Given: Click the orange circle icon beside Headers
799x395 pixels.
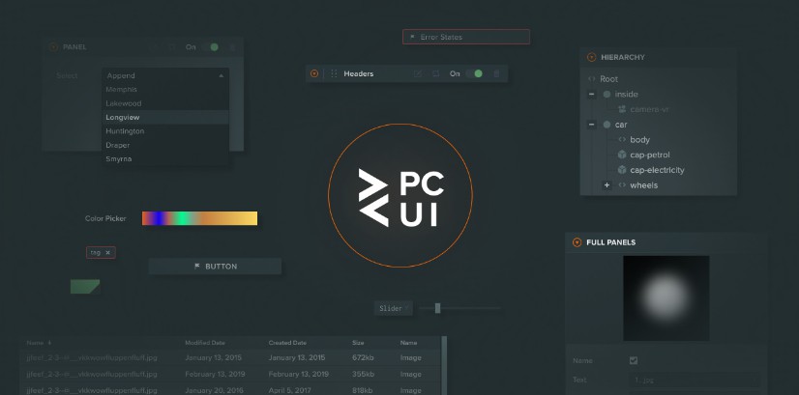Looking at the screenshot, I should 314,73.
